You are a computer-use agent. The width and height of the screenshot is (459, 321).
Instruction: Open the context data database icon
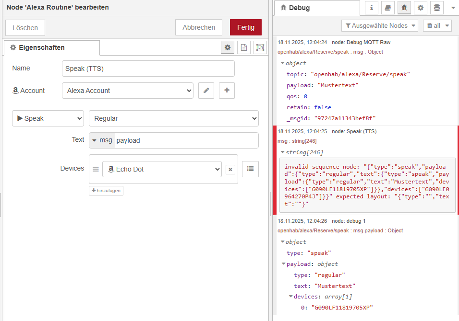(436, 8)
